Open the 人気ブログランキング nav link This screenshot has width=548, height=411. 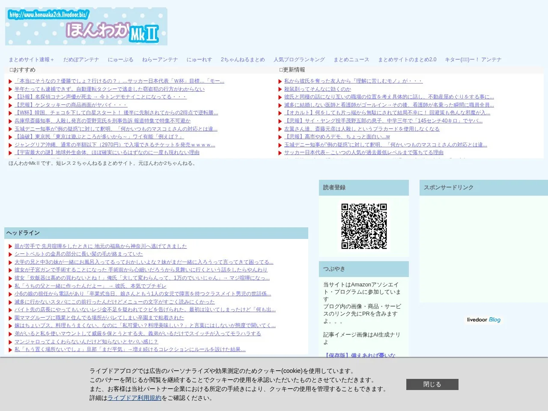[299, 60]
